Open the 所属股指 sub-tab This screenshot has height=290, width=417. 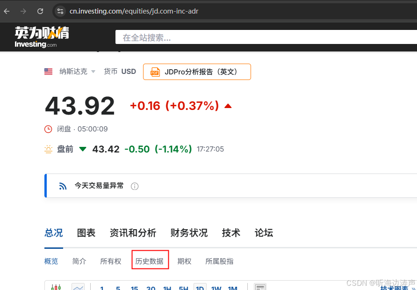coord(219,261)
